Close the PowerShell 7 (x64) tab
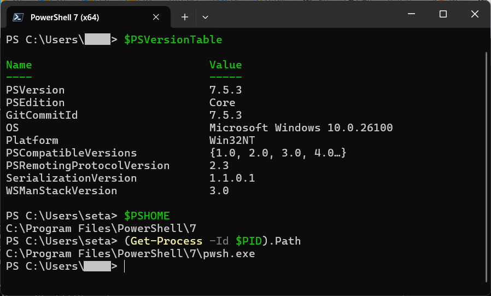 156,17
